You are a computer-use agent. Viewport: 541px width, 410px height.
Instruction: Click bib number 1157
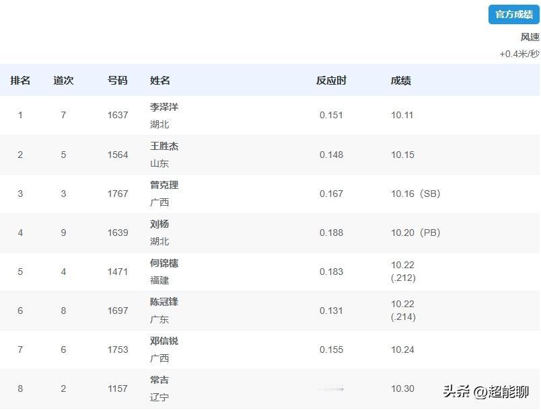[x=118, y=388]
